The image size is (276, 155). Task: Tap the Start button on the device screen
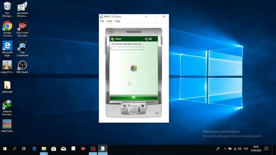point(116,39)
